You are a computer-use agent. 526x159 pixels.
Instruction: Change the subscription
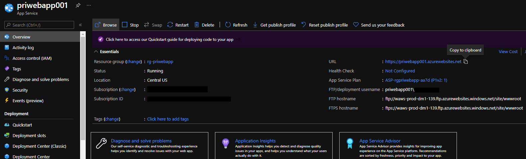coord(128,89)
